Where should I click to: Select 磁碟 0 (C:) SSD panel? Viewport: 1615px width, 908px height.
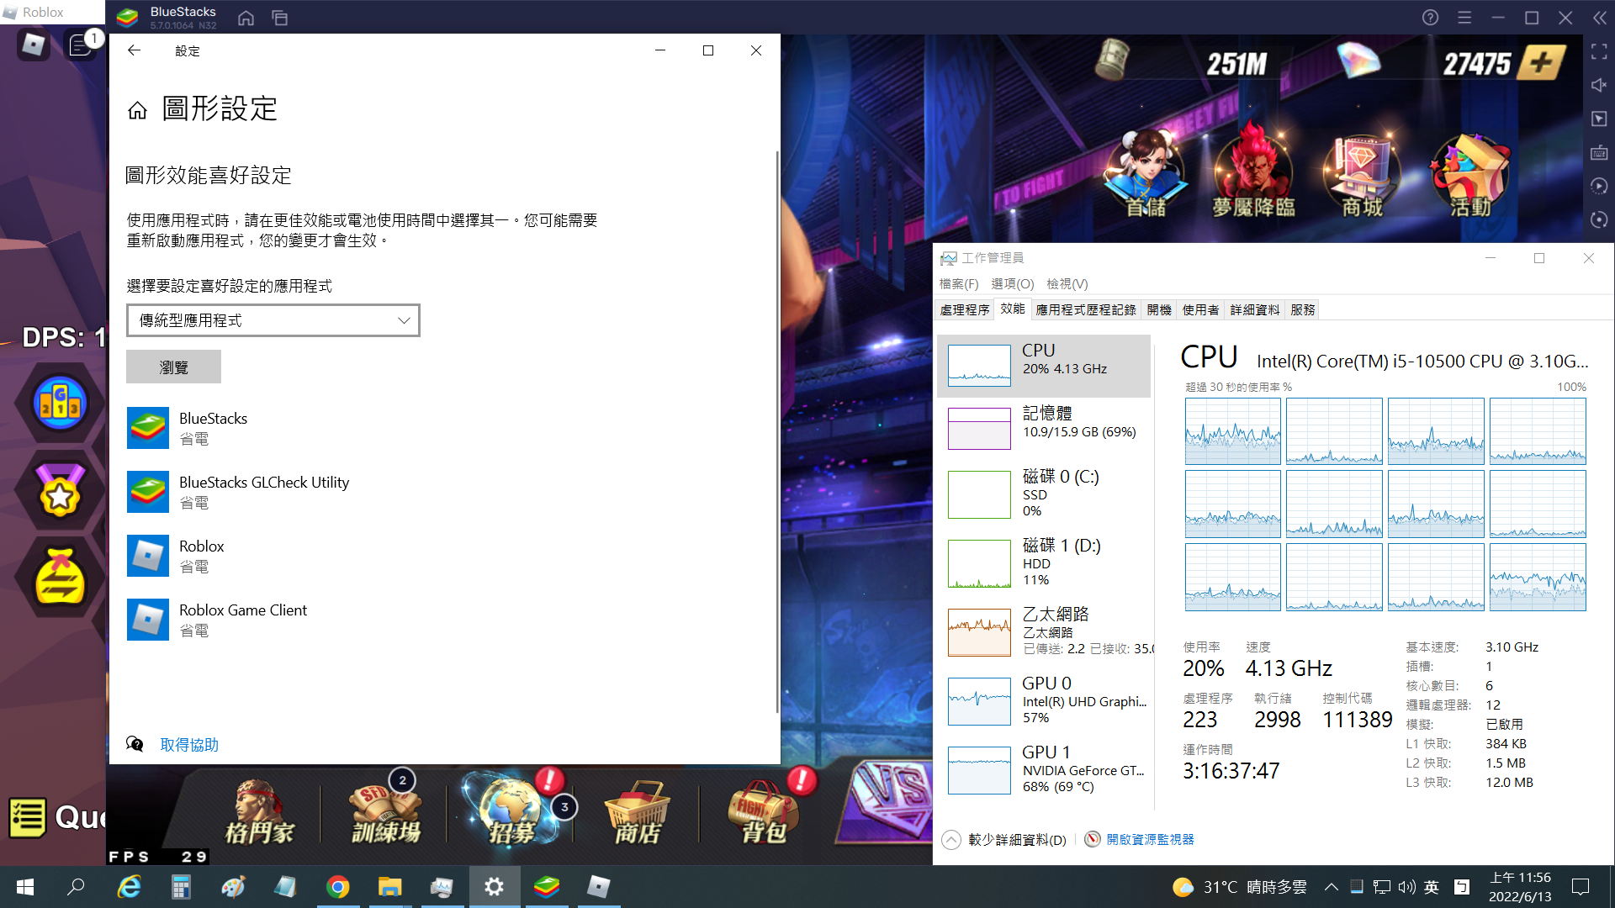point(1044,495)
